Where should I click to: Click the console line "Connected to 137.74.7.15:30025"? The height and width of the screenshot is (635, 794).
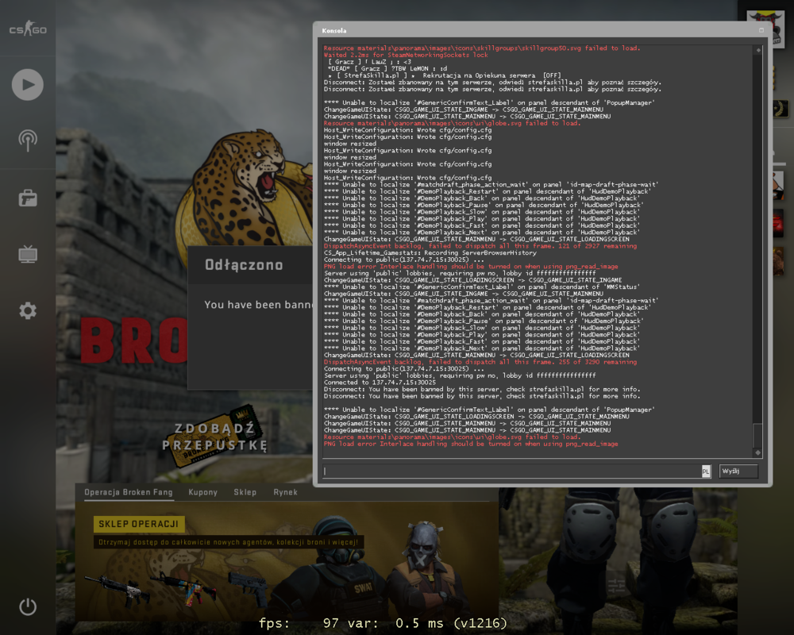[x=380, y=383]
